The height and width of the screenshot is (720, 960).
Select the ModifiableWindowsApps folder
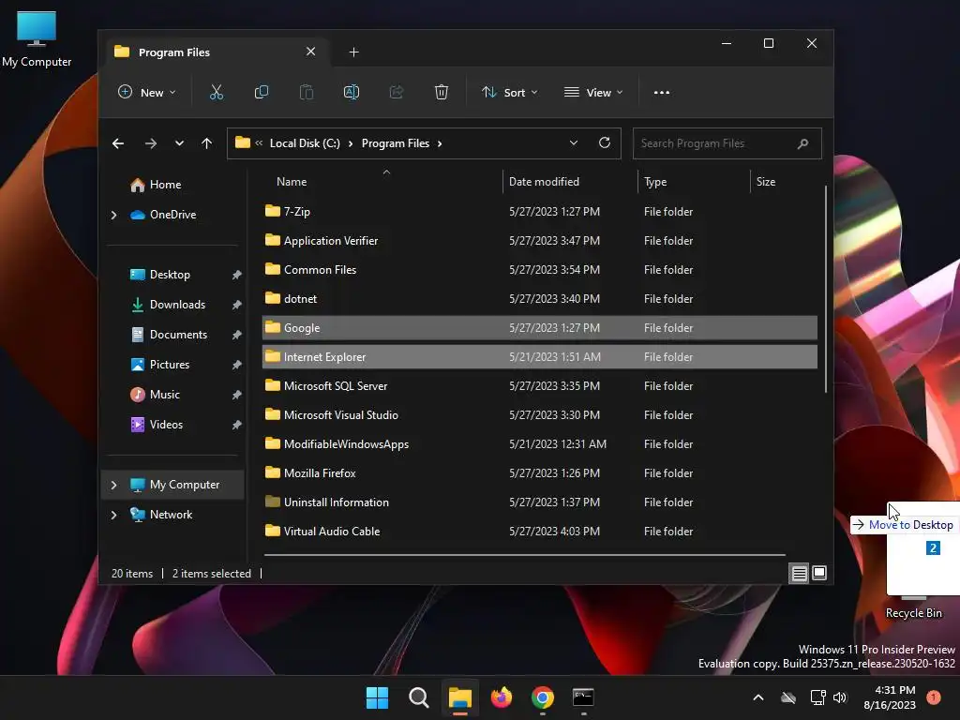click(x=539, y=444)
